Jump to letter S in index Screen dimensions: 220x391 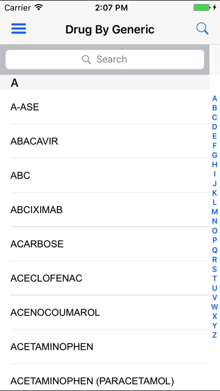(x=214, y=269)
